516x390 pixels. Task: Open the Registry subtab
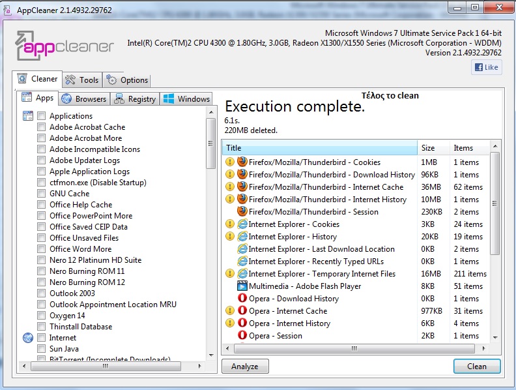click(135, 99)
